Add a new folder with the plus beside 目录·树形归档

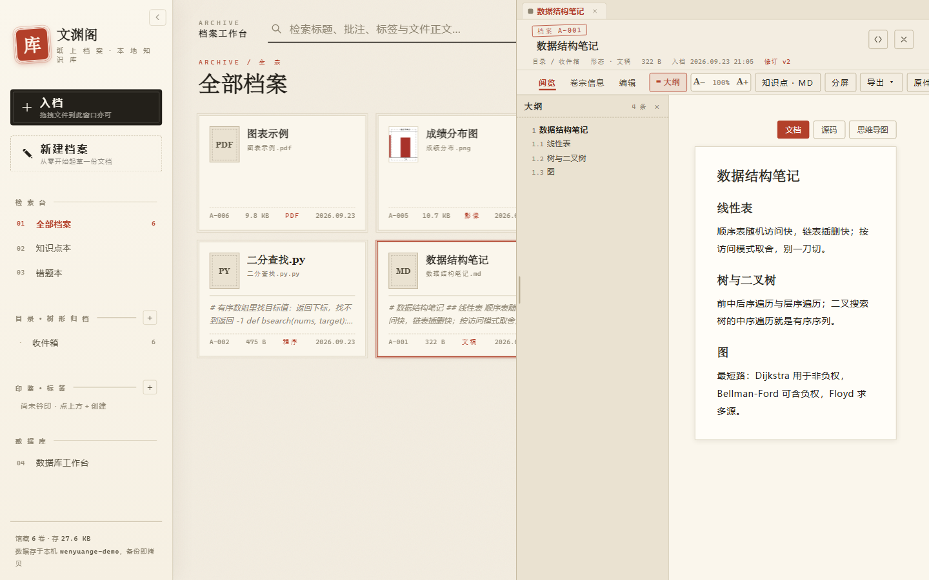coord(150,318)
